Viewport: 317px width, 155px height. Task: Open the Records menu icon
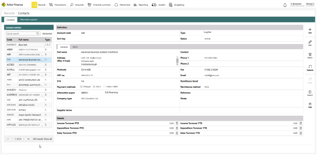coord(34,5)
